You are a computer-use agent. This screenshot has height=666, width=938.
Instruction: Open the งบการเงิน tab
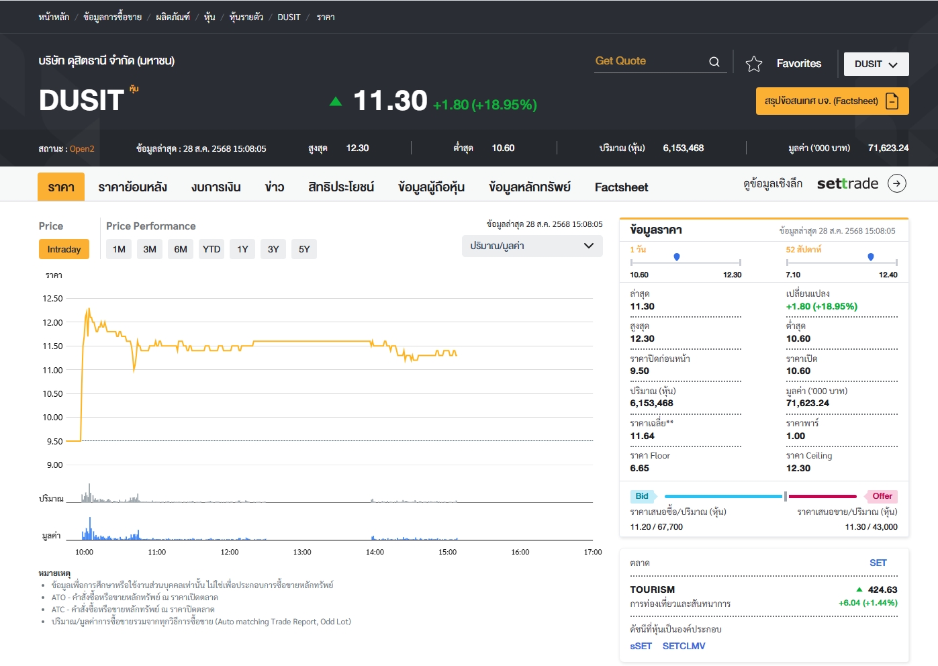pos(216,187)
